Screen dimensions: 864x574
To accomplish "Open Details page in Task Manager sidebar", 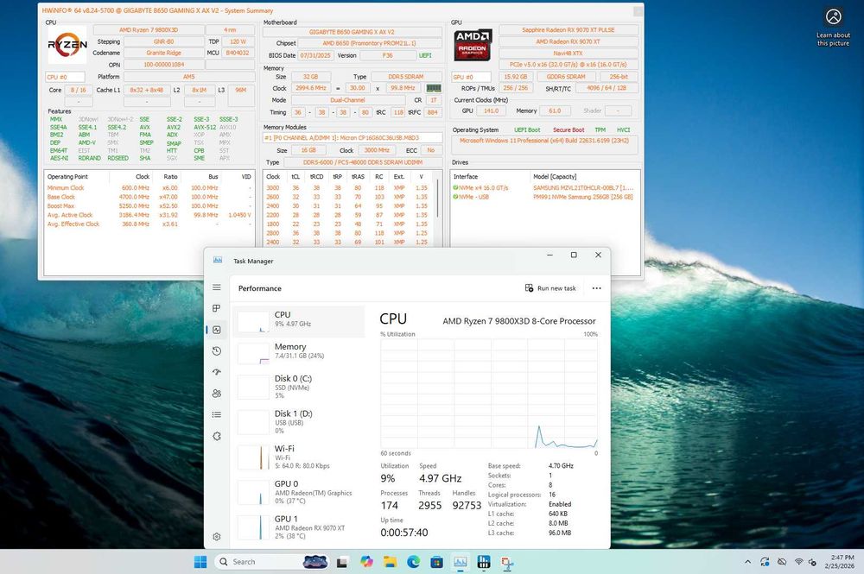I will click(217, 414).
